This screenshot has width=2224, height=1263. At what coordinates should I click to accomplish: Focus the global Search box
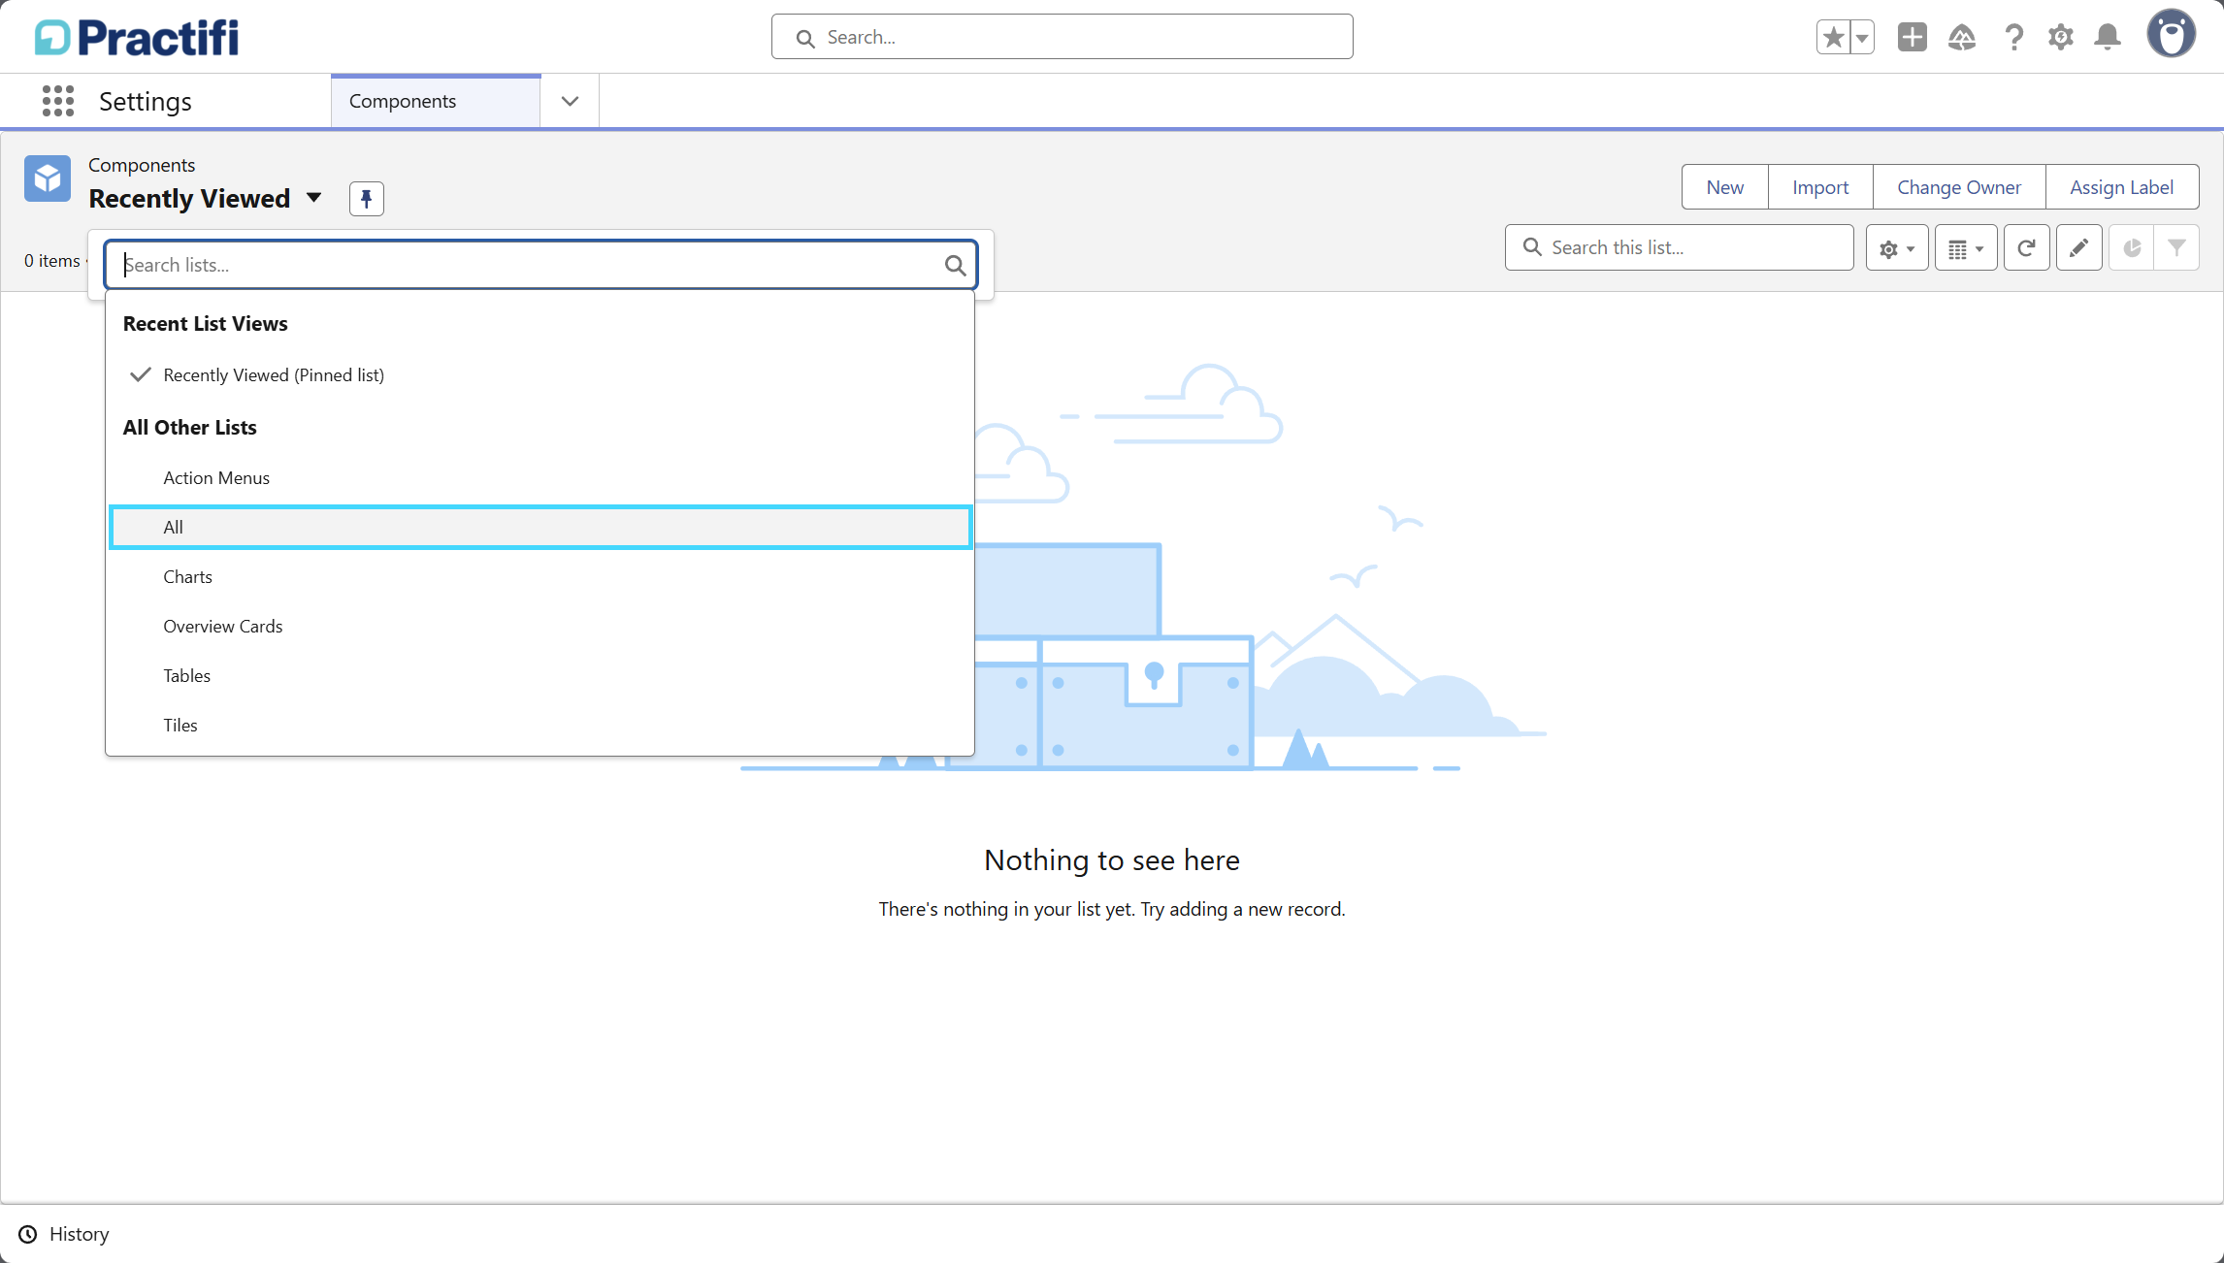click(x=1063, y=37)
